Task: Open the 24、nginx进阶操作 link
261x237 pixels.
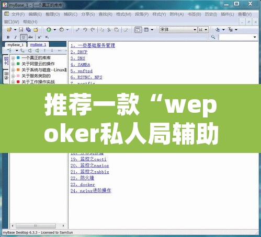Action: (x=91, y=191)
